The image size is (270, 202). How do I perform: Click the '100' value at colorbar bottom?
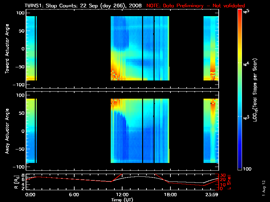247,169
